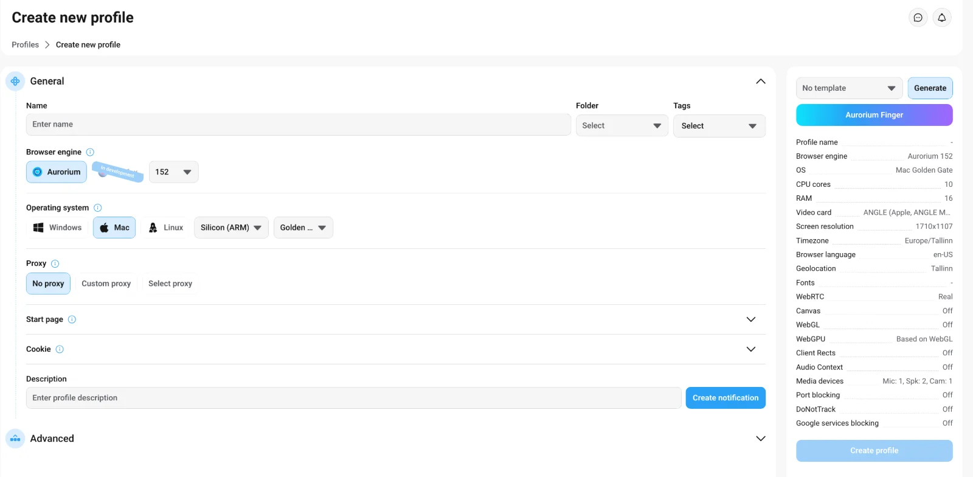
Task: Choose Linux operating system
Action: [165, 228]
